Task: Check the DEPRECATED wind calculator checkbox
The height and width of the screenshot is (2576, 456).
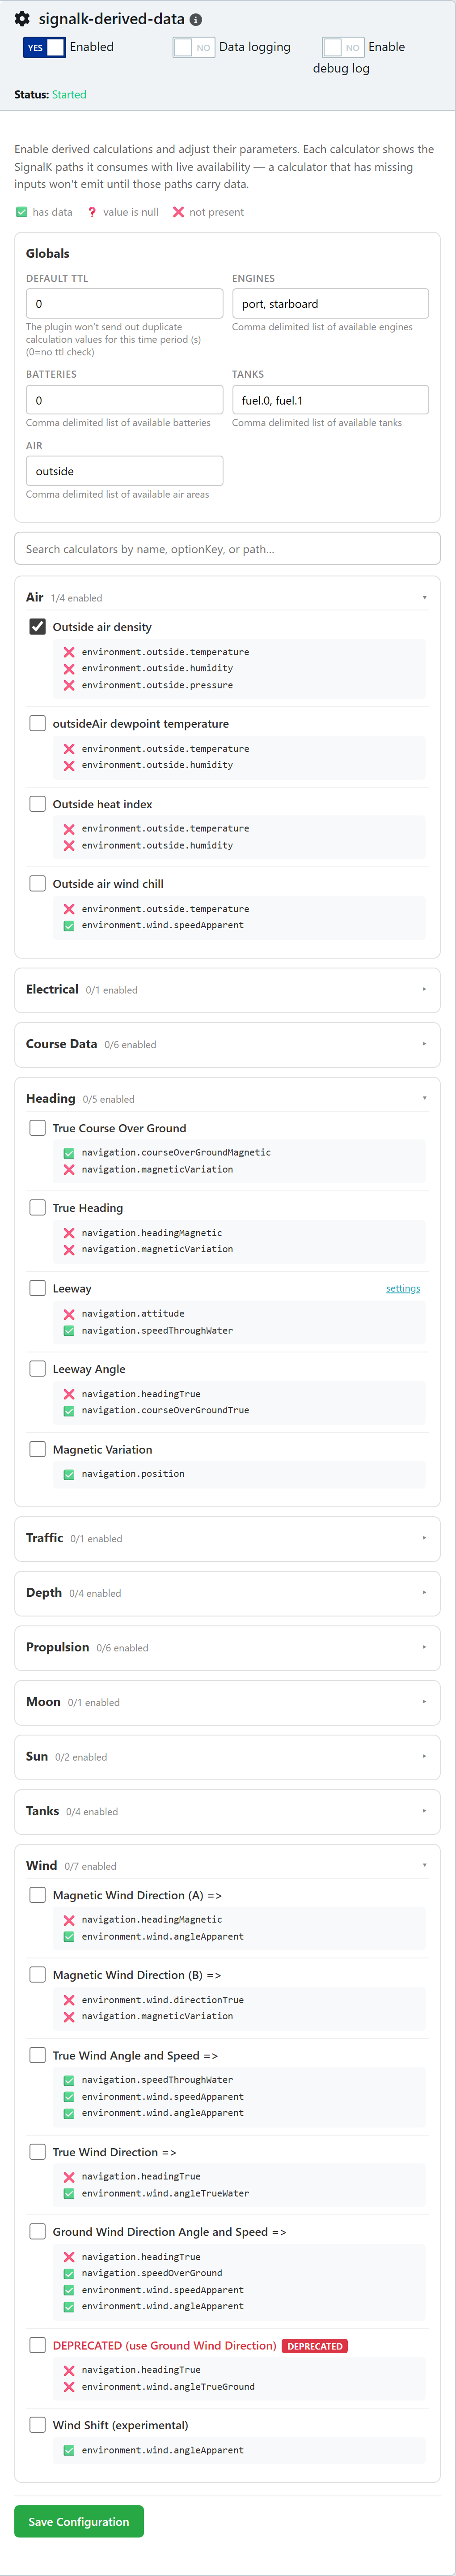Action: (x=37, y=2345)
